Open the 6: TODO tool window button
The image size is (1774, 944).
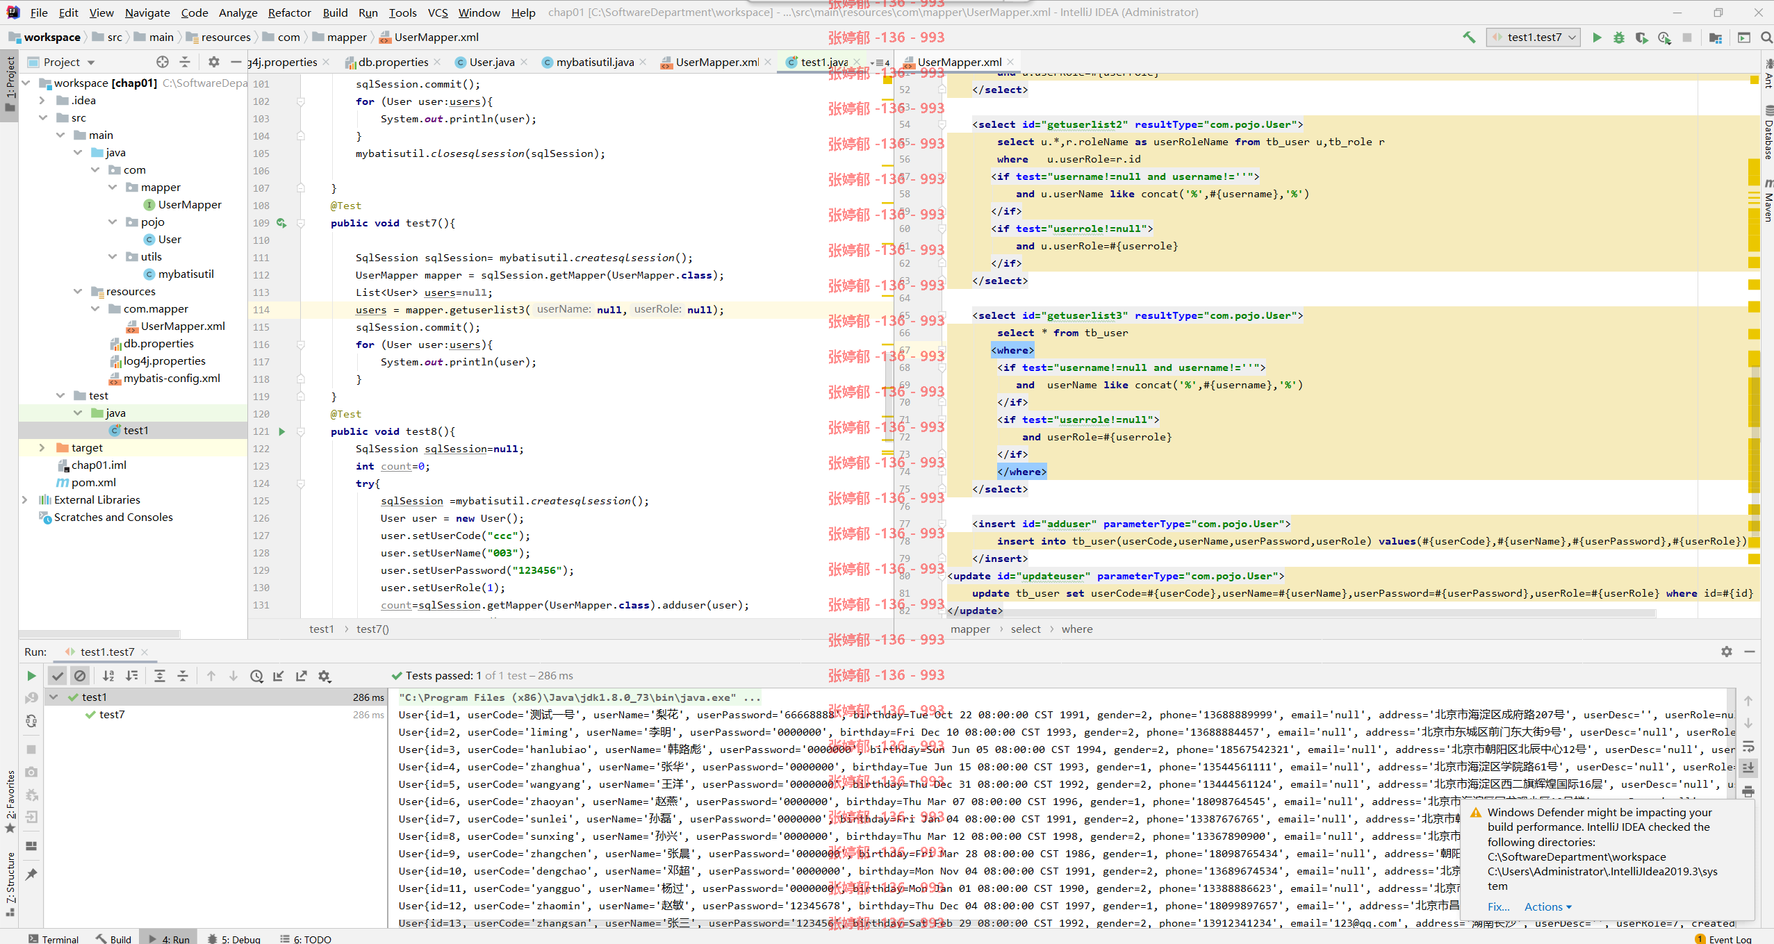[306, 938]
